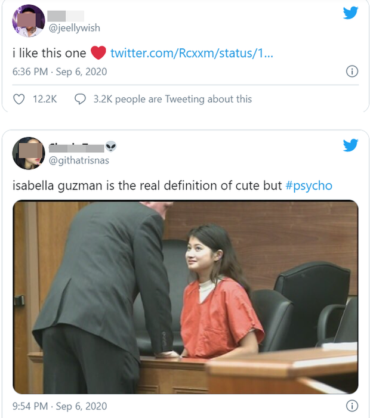Click the 9:54 PM · Sep 6, 2020 timestamp
The image size is (370, 418).
pyautogui.click(x=60, y=406)
